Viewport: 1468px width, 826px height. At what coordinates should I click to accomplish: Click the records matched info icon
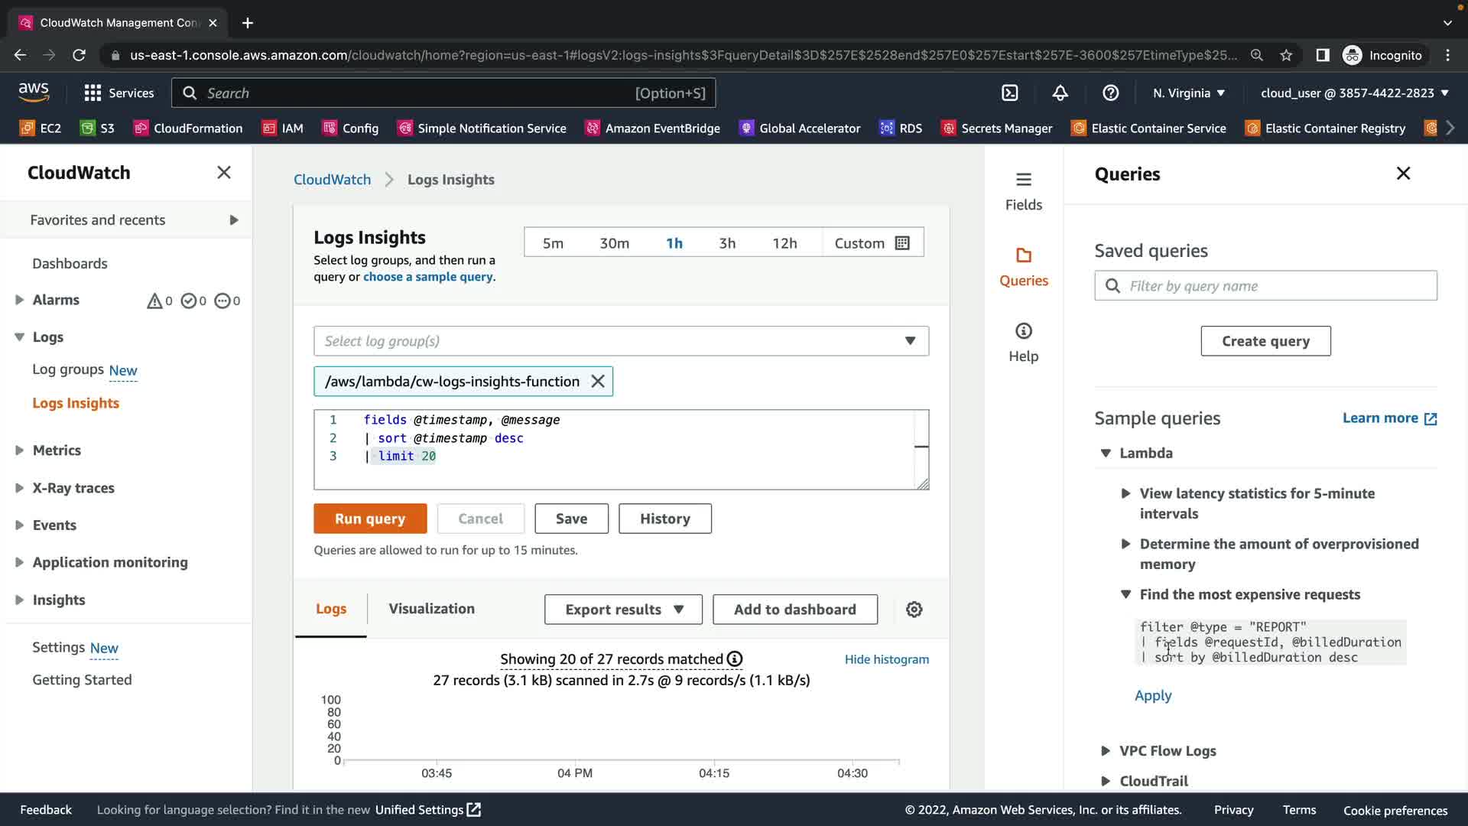(735, 659)
